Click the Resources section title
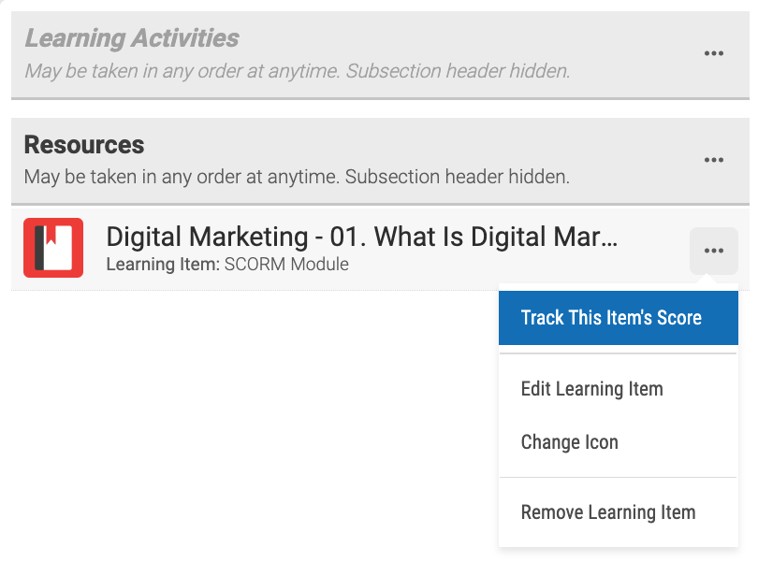This screenshot has height=576, width=758. click(x=84, y=145)
